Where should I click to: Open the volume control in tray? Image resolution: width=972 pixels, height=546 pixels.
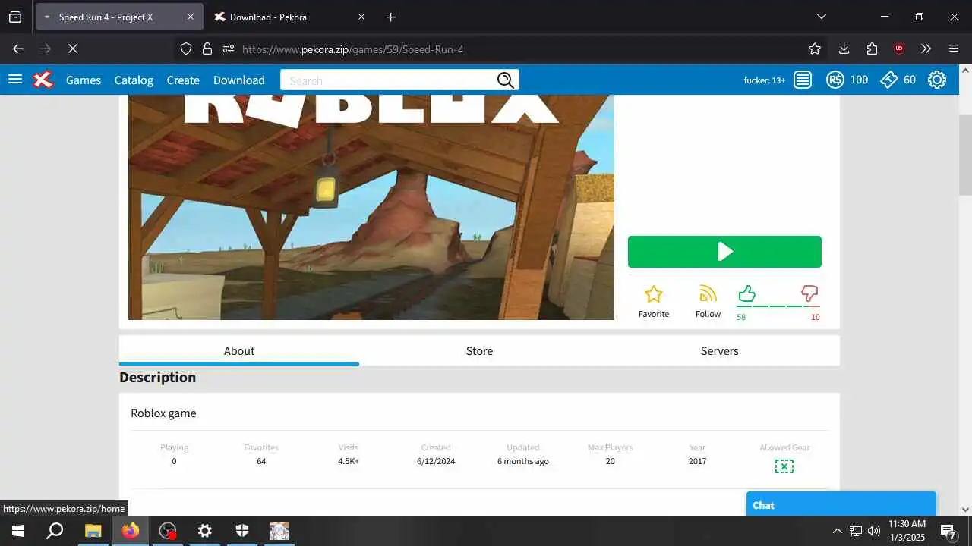pos(874,531)
